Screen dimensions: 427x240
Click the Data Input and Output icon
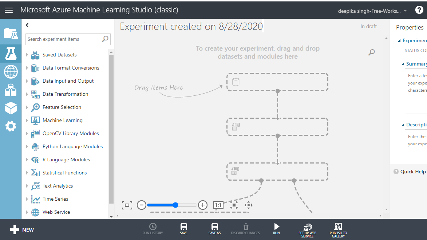click(35, 81)
